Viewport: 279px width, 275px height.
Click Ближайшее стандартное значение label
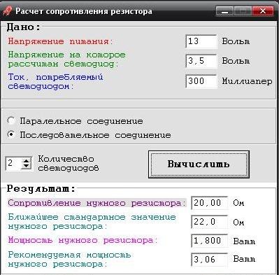92,222
